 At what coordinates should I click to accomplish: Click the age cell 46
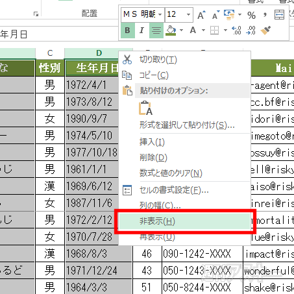(x=147, y=254)
